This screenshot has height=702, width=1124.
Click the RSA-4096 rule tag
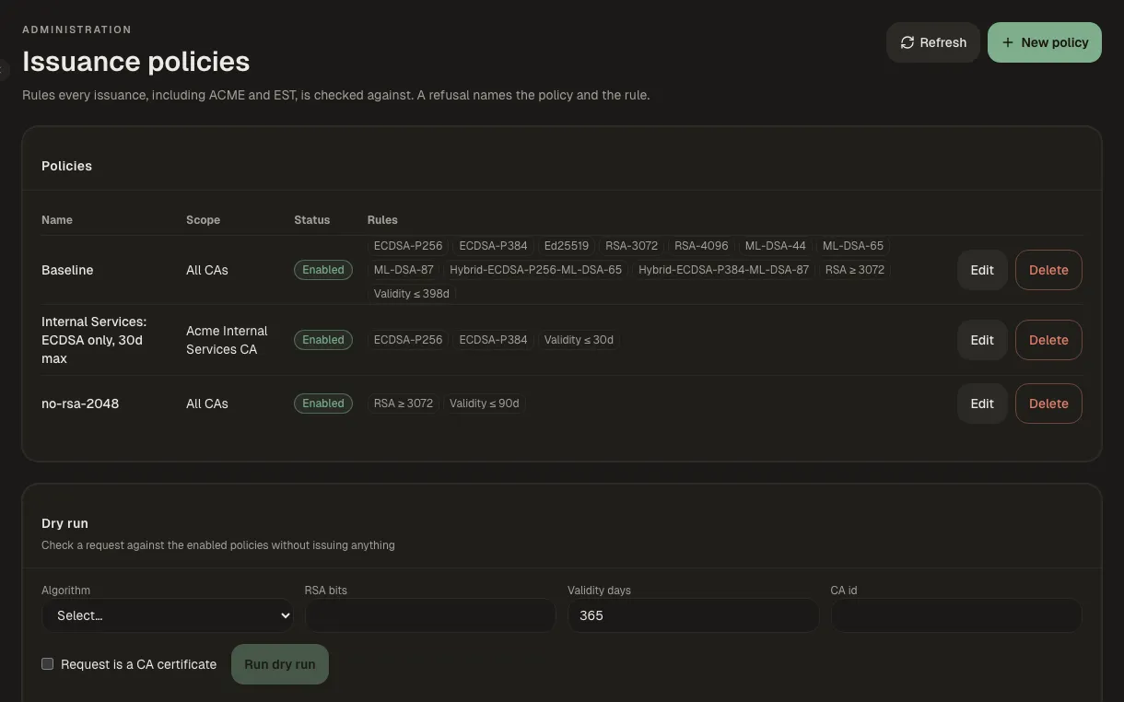coord(701,246)
